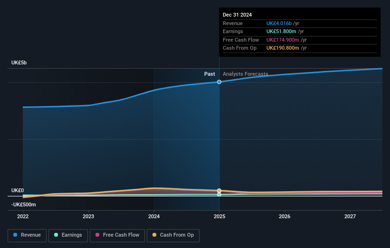Click the Analysts Forecasts label
Viewport: 390px width, 248px height.
point(246,74)
